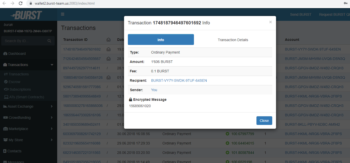Expand the Crowdfunding menu chevron
350x163 pixels.
pyautogui.click(x=52, y=118)
